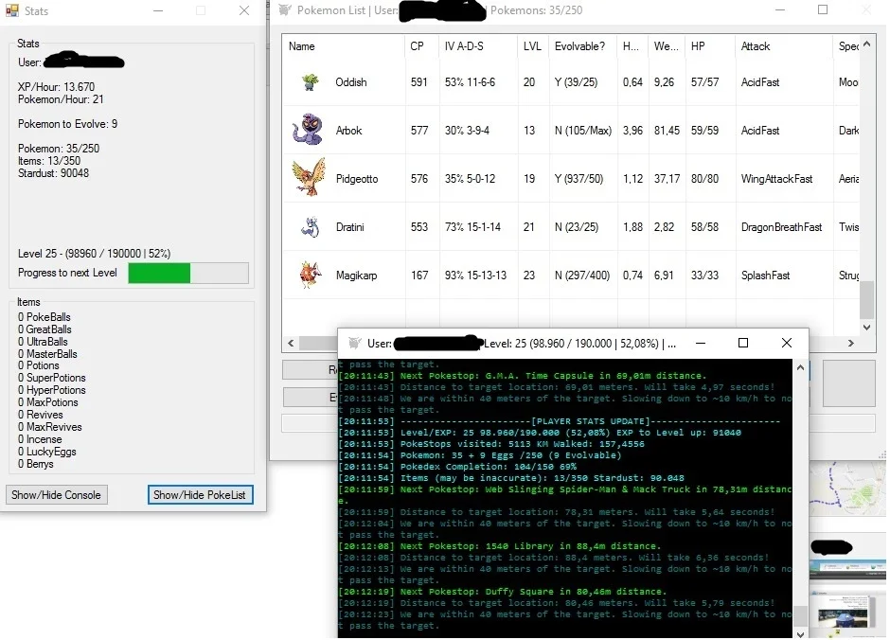Click the SplashFast attack cell
Image resolution: width=890 pixels, height=640 pixels.
(765, 276)
